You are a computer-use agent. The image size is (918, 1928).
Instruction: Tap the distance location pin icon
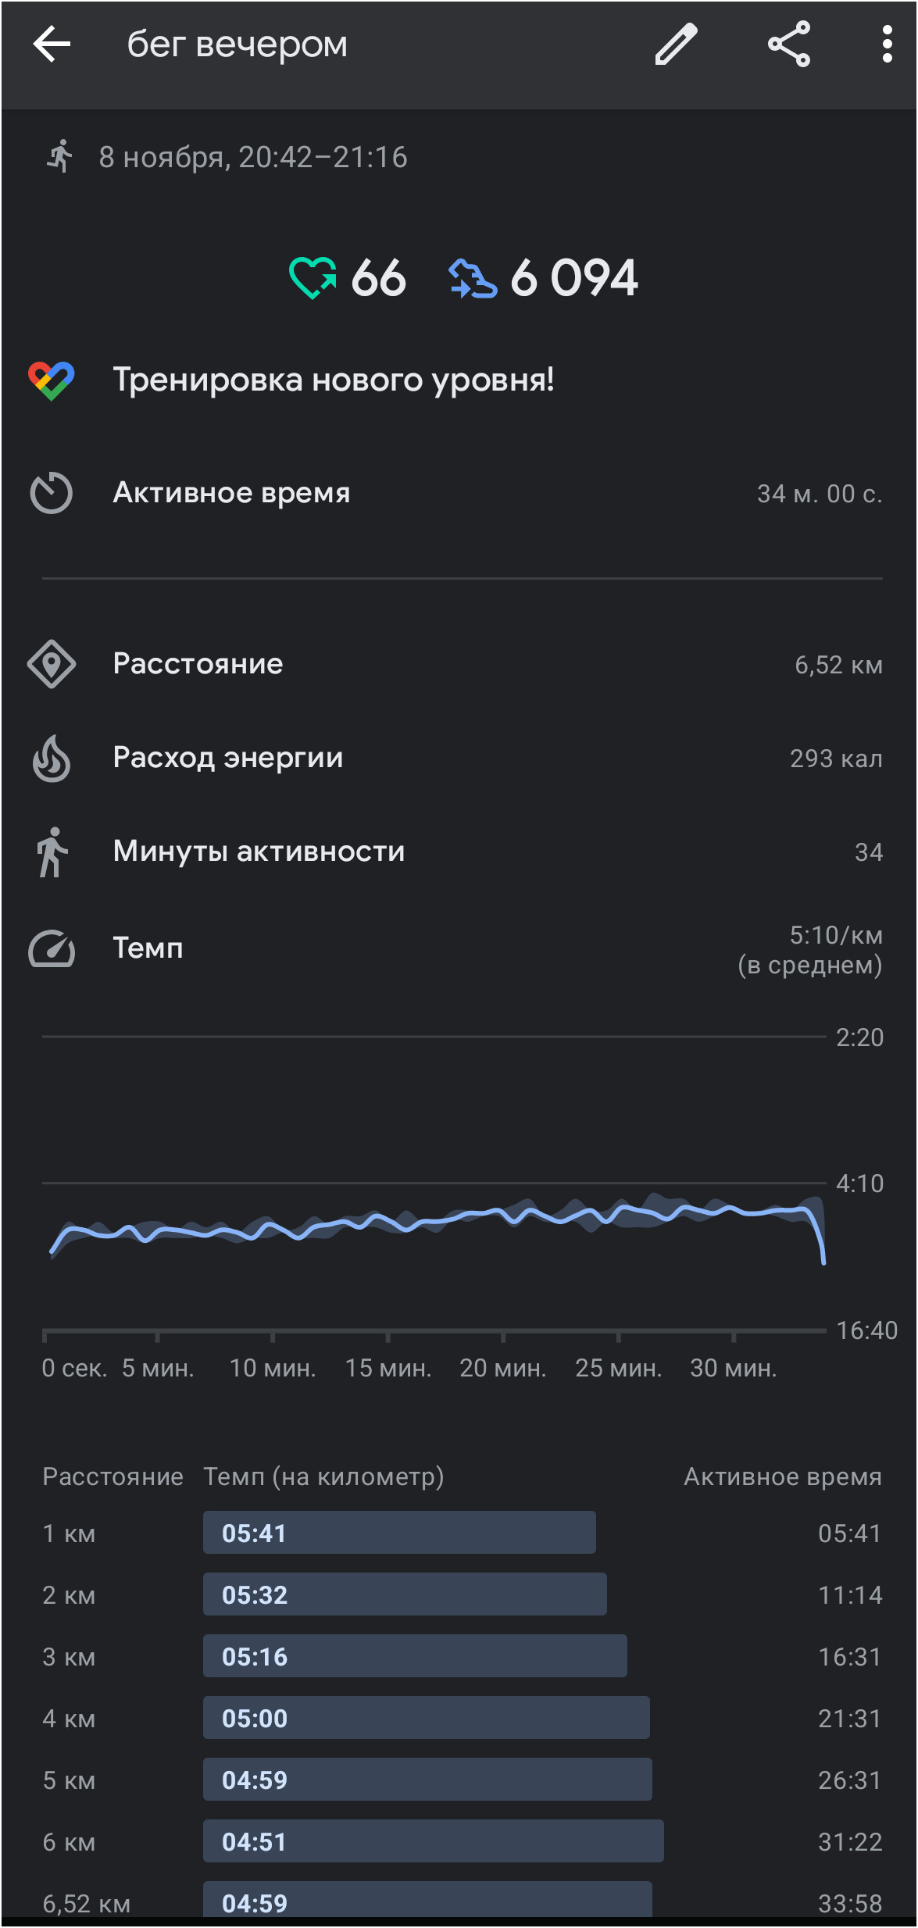(x=52, y=664)
